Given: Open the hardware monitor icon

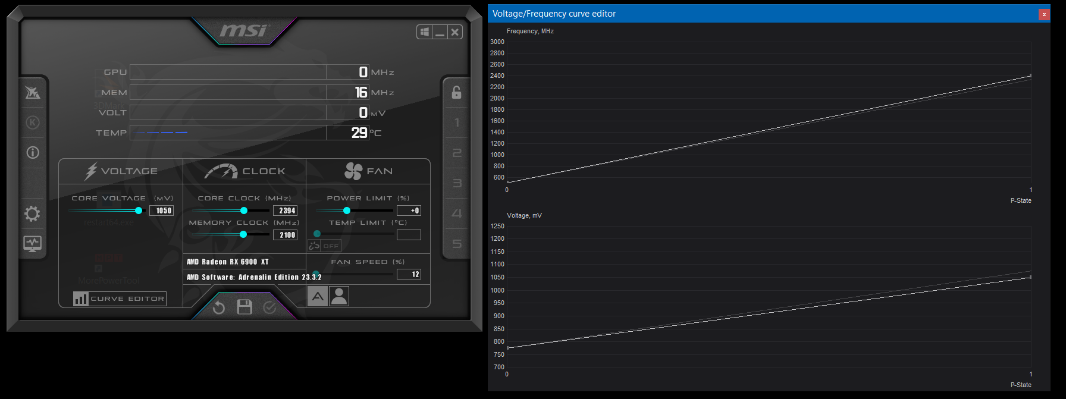Looking at the screenshot, I should click(33, 243).
